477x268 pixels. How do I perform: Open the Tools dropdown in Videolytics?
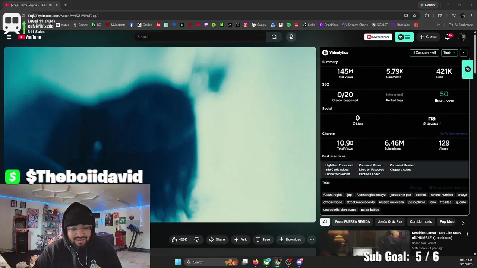coord(449,52)
